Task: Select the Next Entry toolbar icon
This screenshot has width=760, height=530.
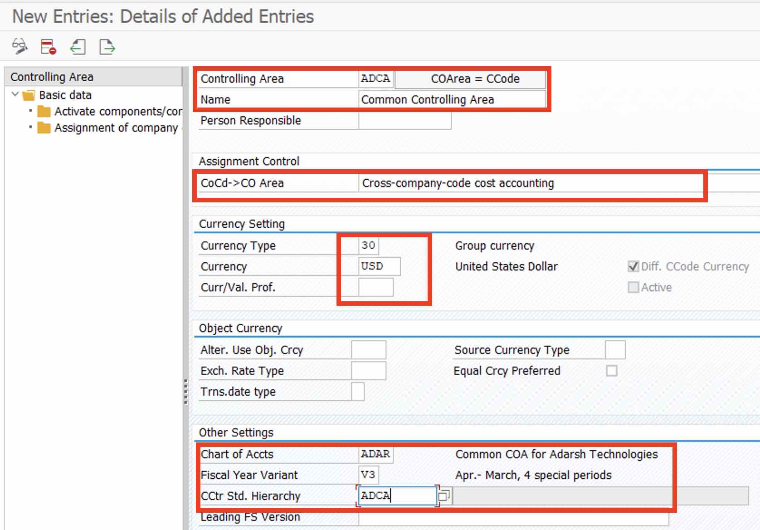Action: (107, 47)
